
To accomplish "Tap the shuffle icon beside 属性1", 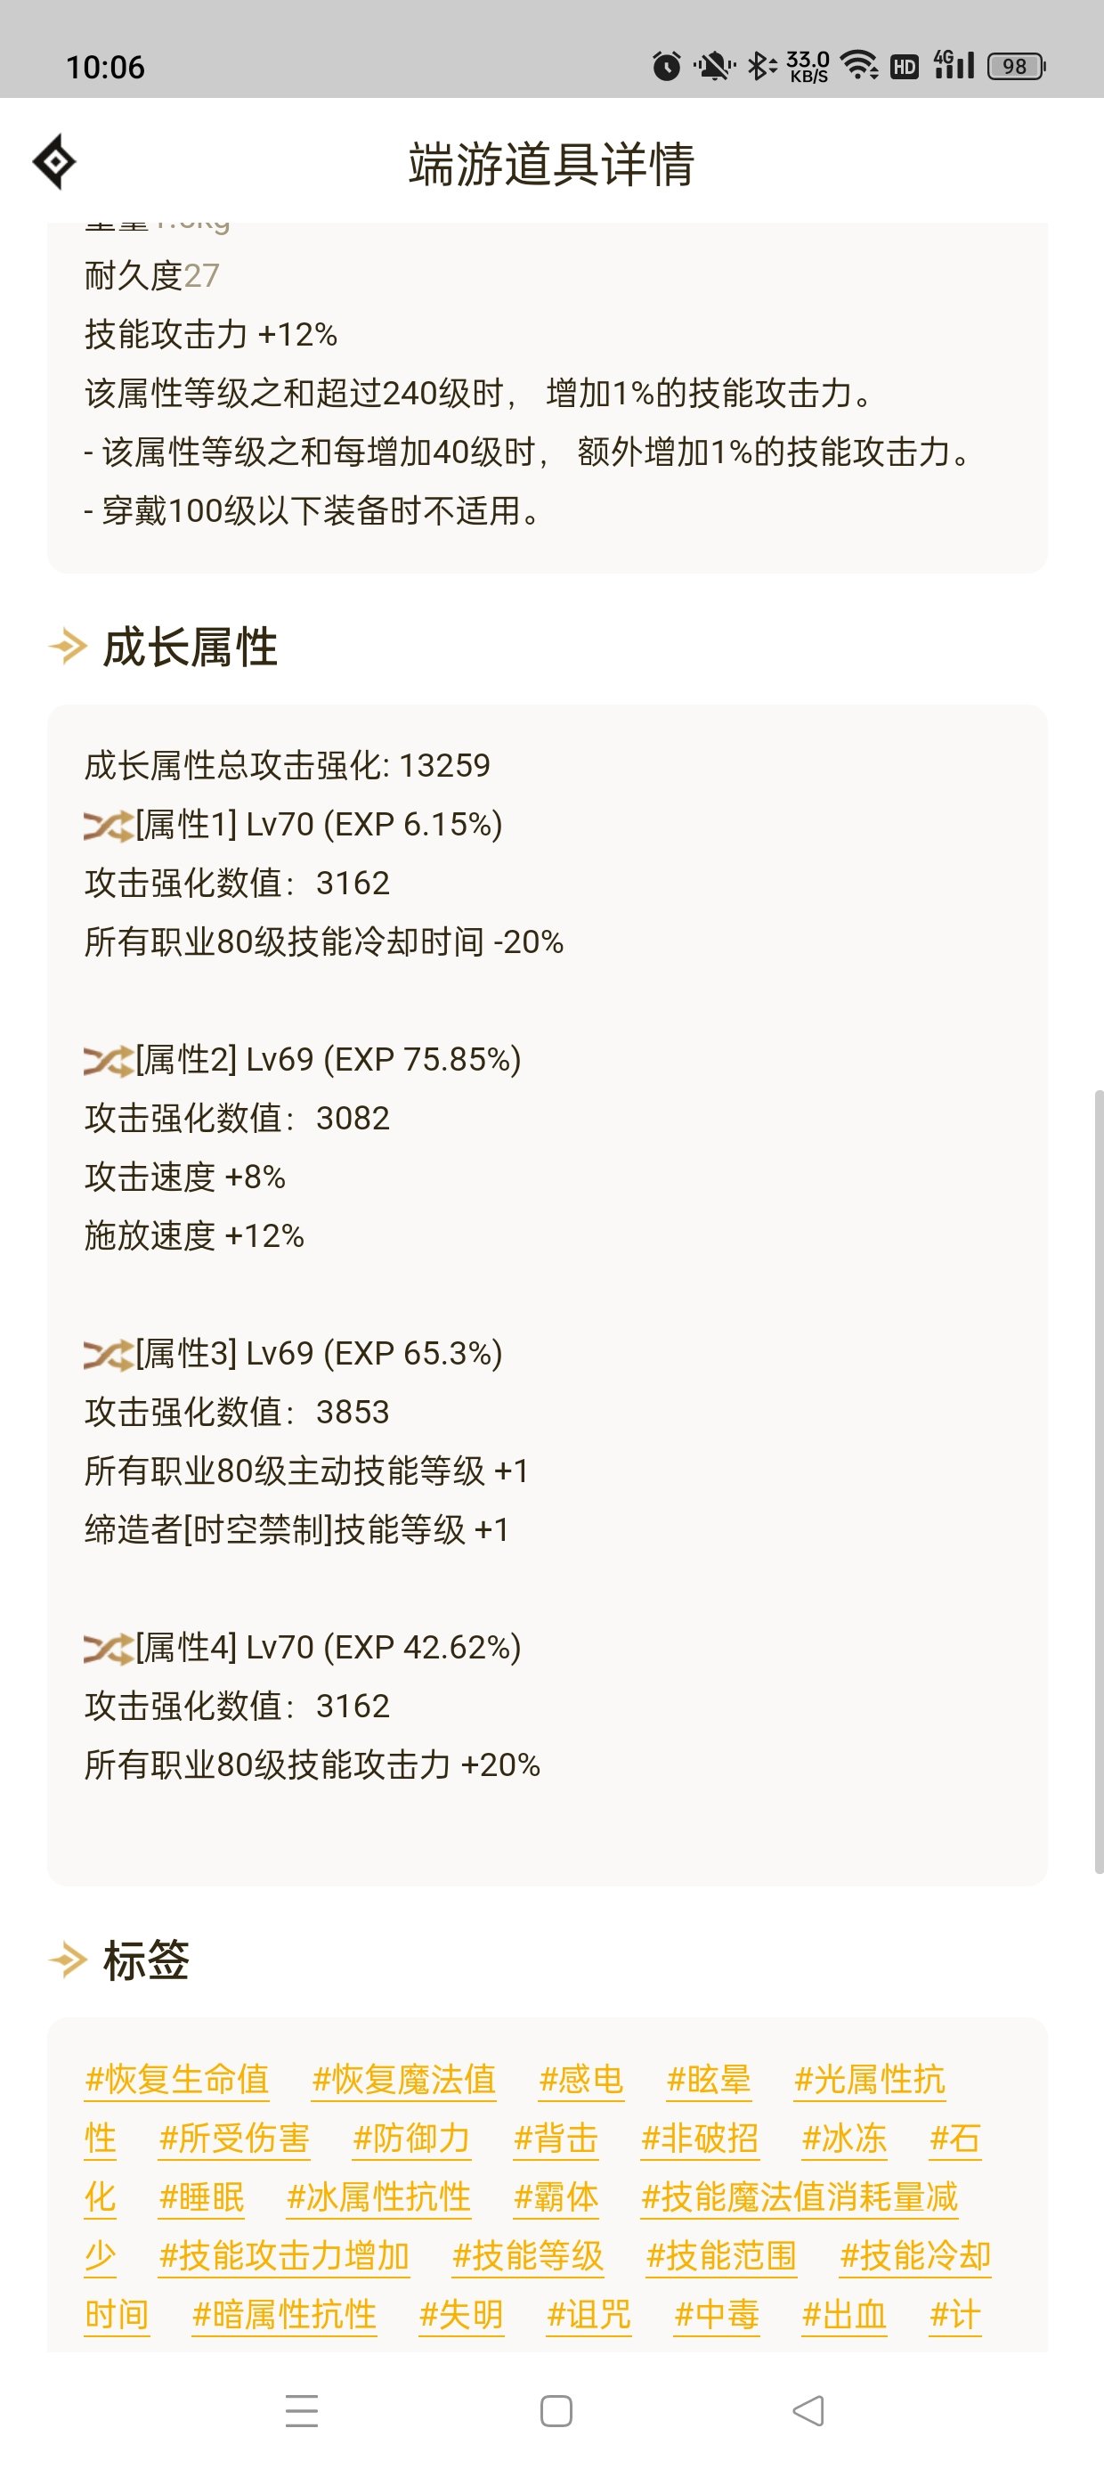I will pyautogui.click(x=108, y=826).
